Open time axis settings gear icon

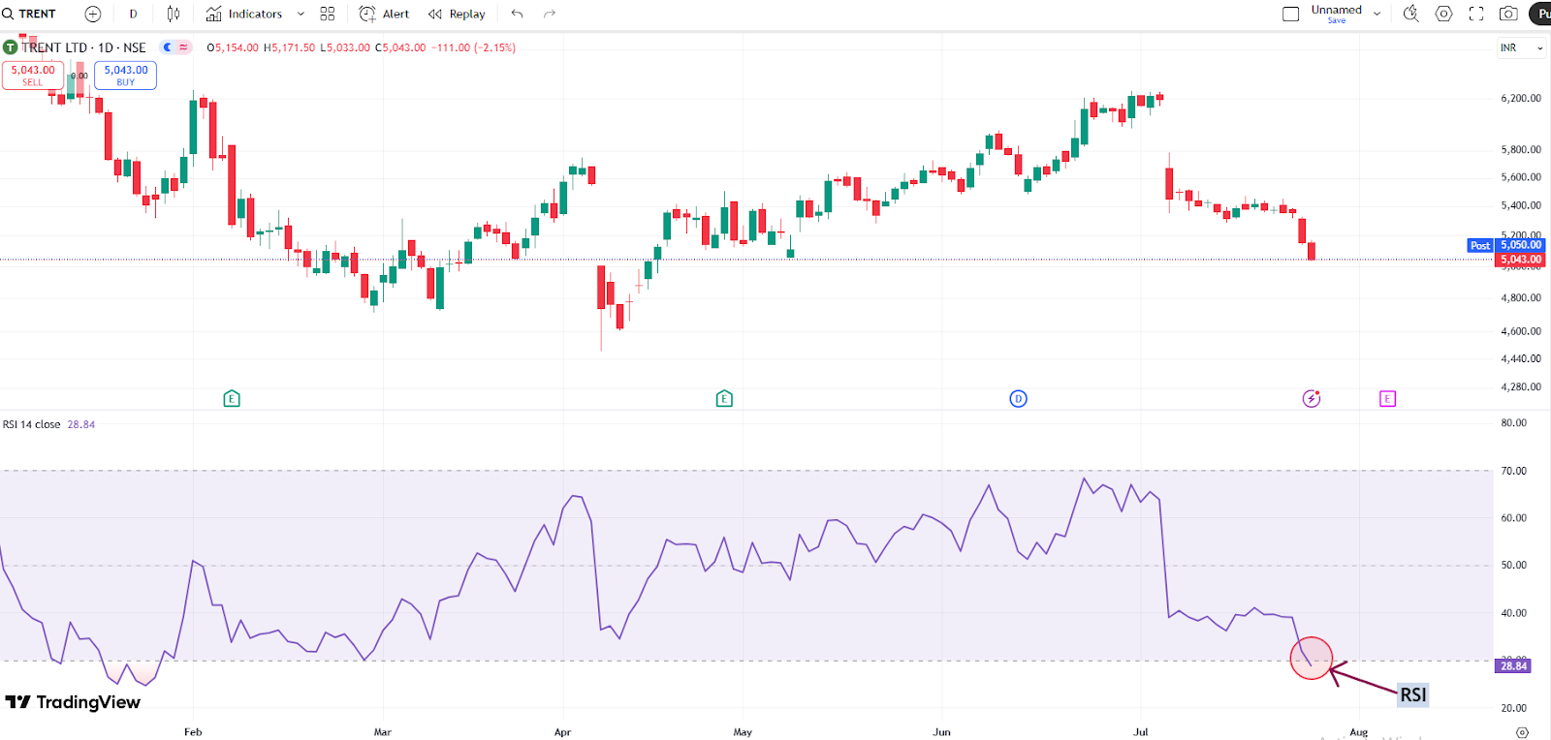coord(1522,732)
